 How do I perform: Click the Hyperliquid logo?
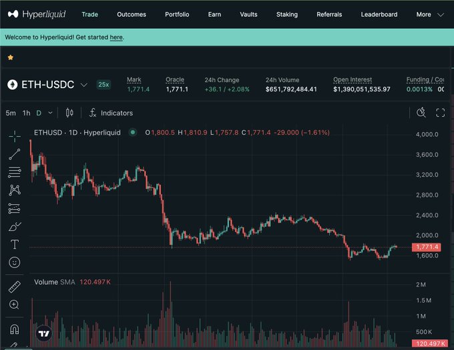(37, 14)
